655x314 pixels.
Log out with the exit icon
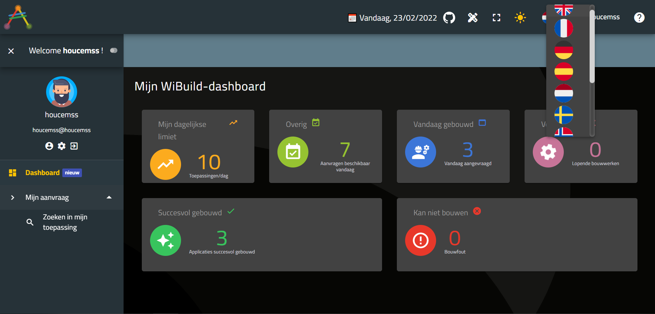74,146
